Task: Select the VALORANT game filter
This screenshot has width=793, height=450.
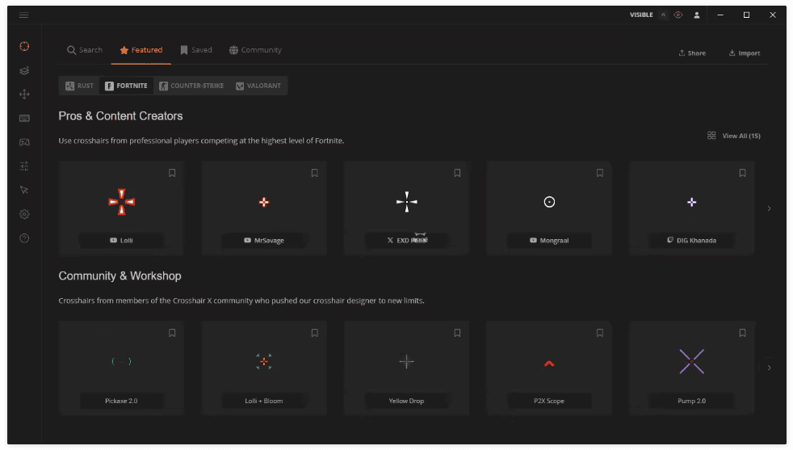Action: point(258,86)
